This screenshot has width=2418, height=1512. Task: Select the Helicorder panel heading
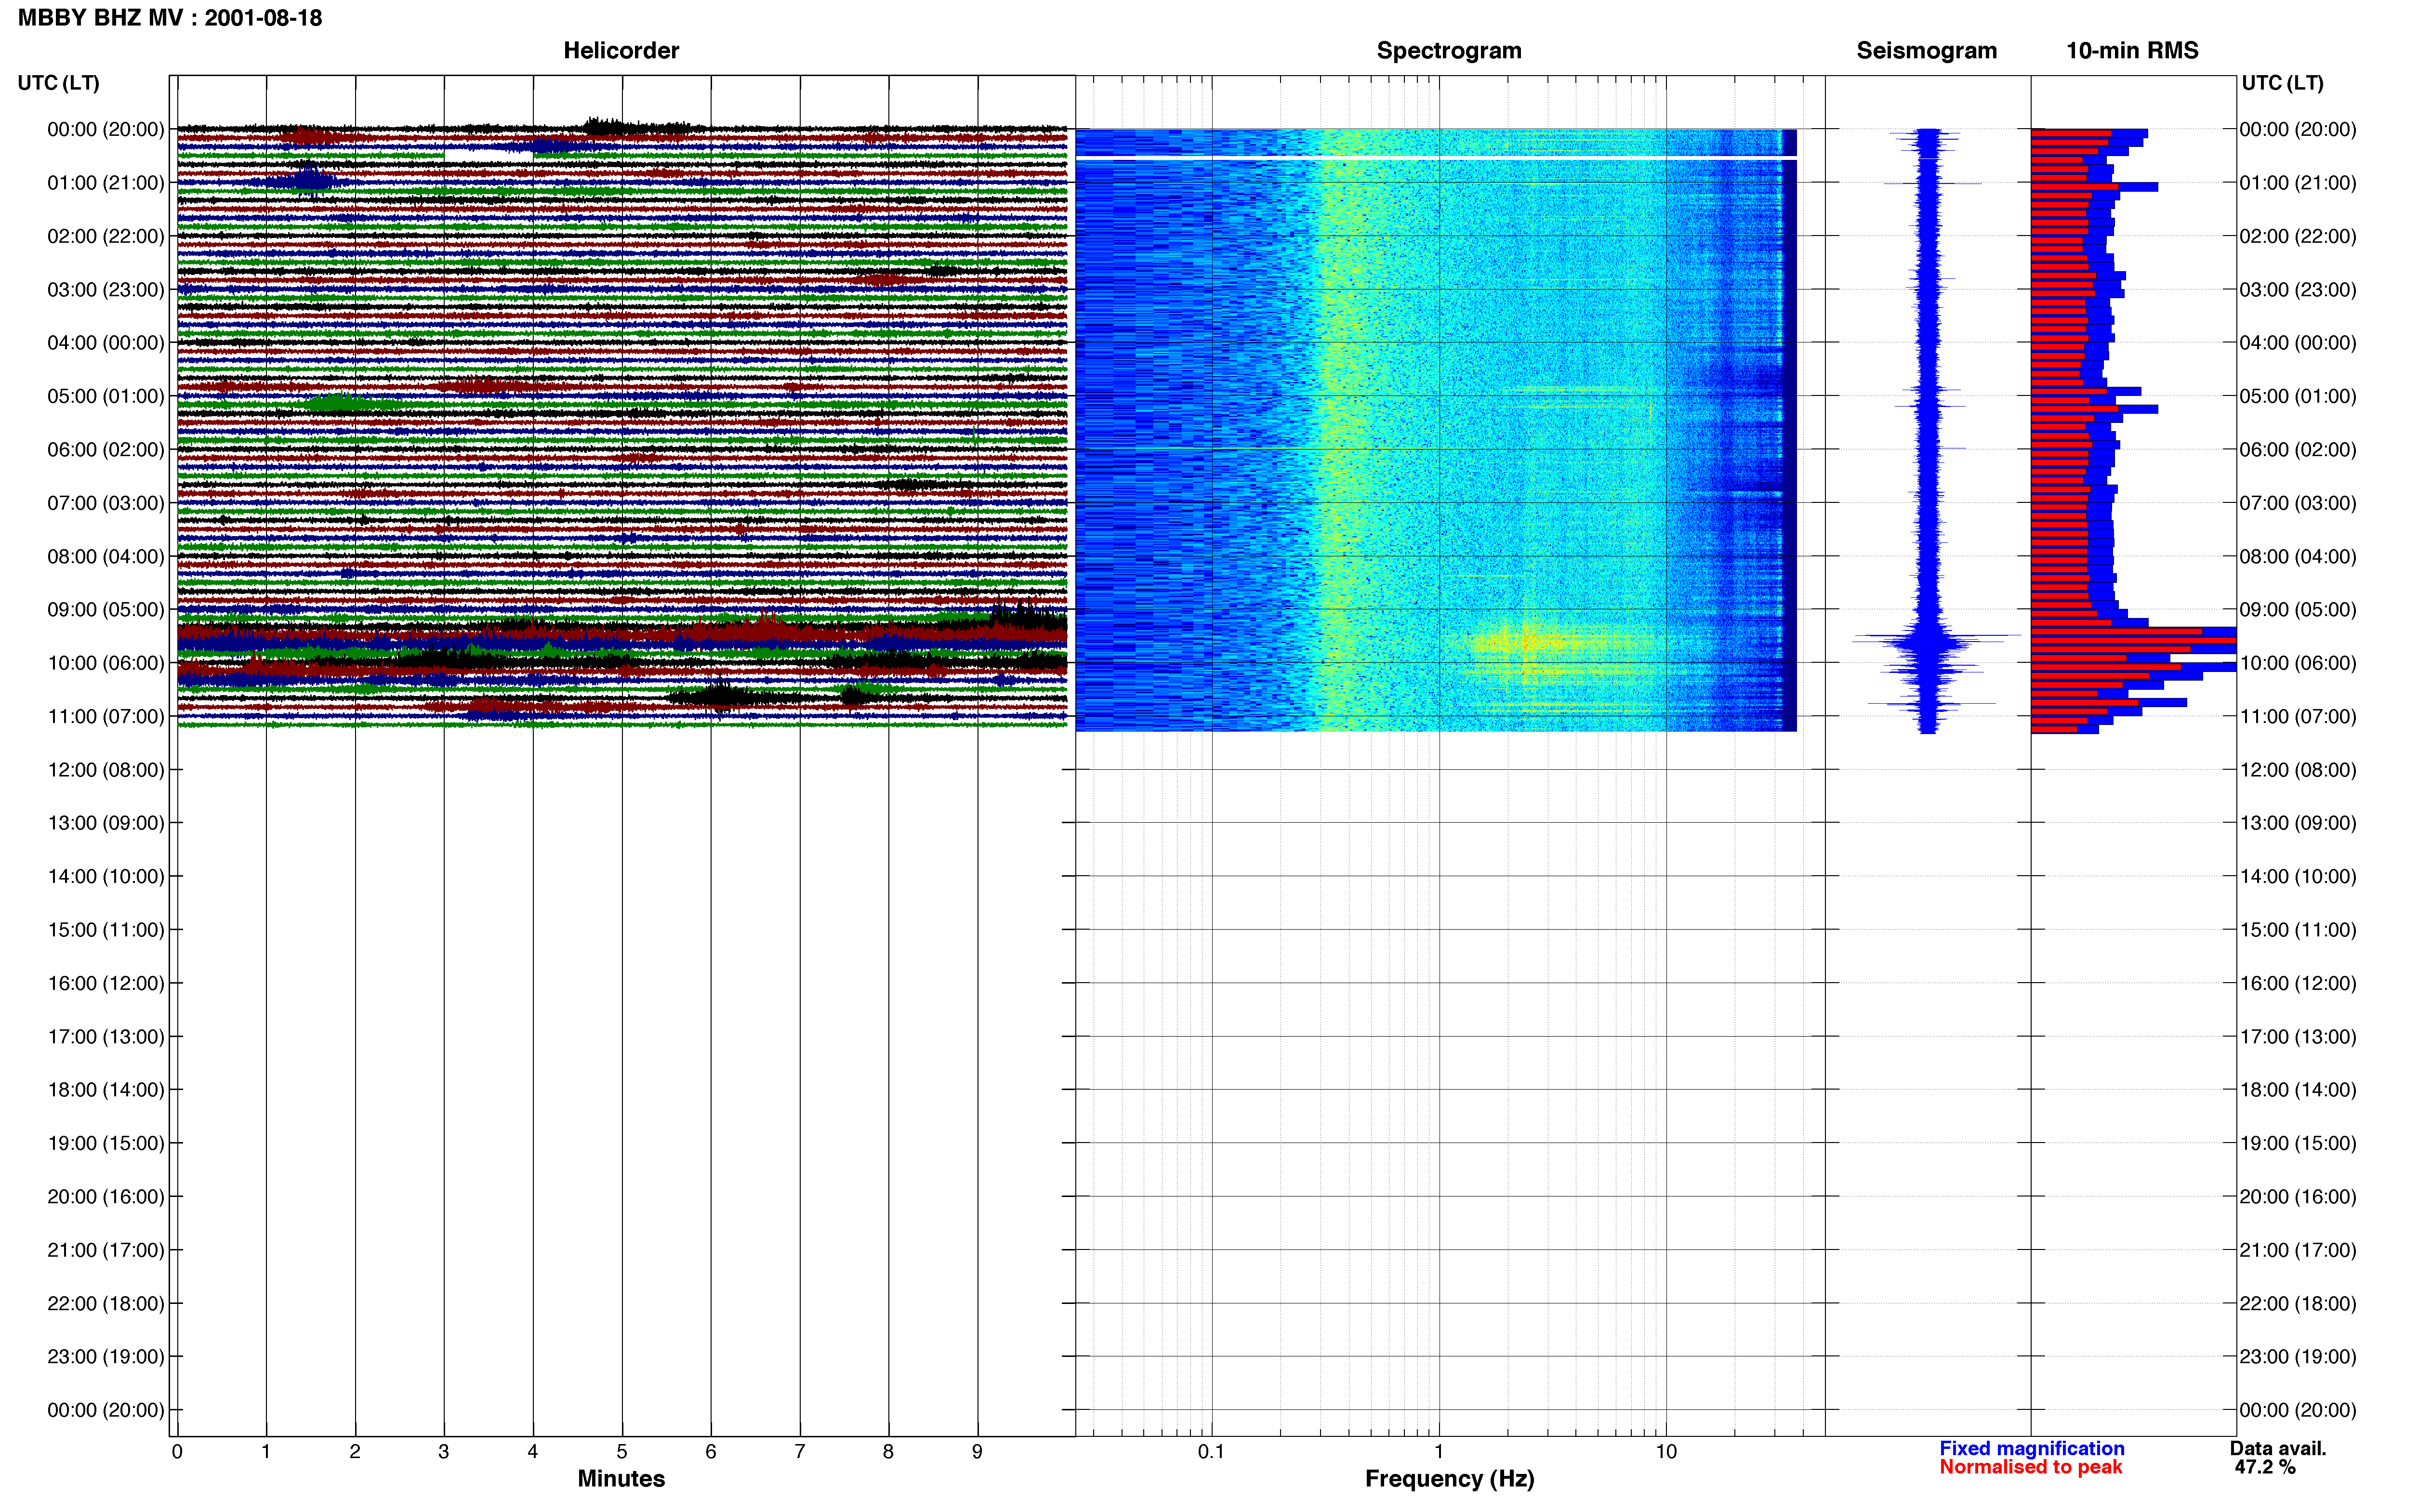point(621,50)
